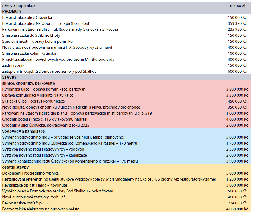Click the 'rozpočet' column header
The height and width of the screenshot is (214, 253).
(x=238, y=5)
